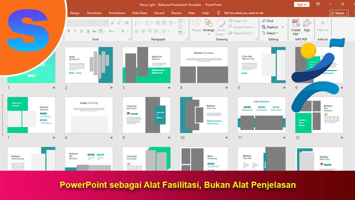Open Quick Styles gallery
This screenshot has width=355, height=200.
coord(221,27)
